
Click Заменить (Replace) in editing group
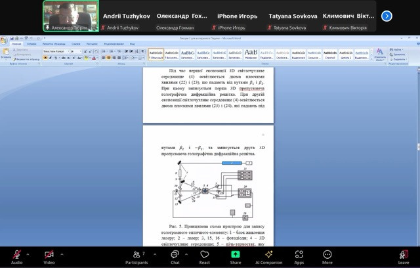point(398,55)
